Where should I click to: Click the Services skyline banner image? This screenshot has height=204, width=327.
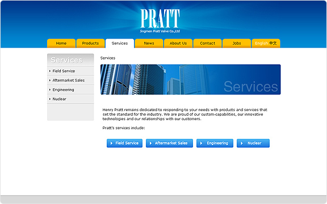pos(190,79)
